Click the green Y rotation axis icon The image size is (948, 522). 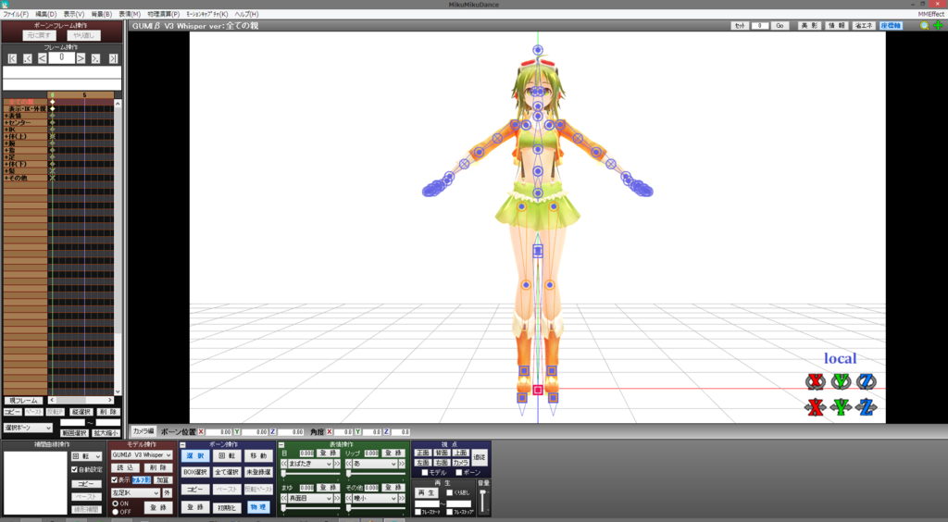(x=841, y=382)
